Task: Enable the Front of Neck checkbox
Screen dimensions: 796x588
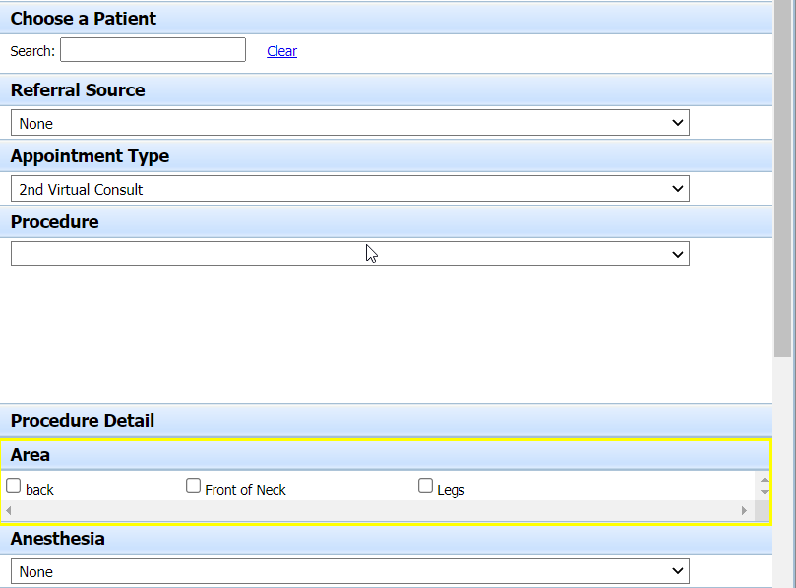Action: 193,486
